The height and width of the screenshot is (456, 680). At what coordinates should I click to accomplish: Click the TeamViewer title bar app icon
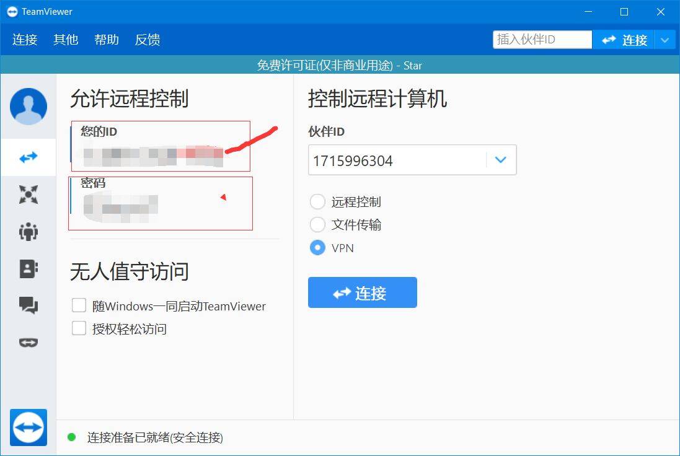click(12, 12)
